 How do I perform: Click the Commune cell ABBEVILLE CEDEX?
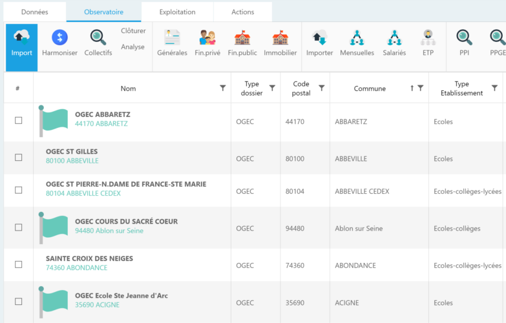pos(362,191)
